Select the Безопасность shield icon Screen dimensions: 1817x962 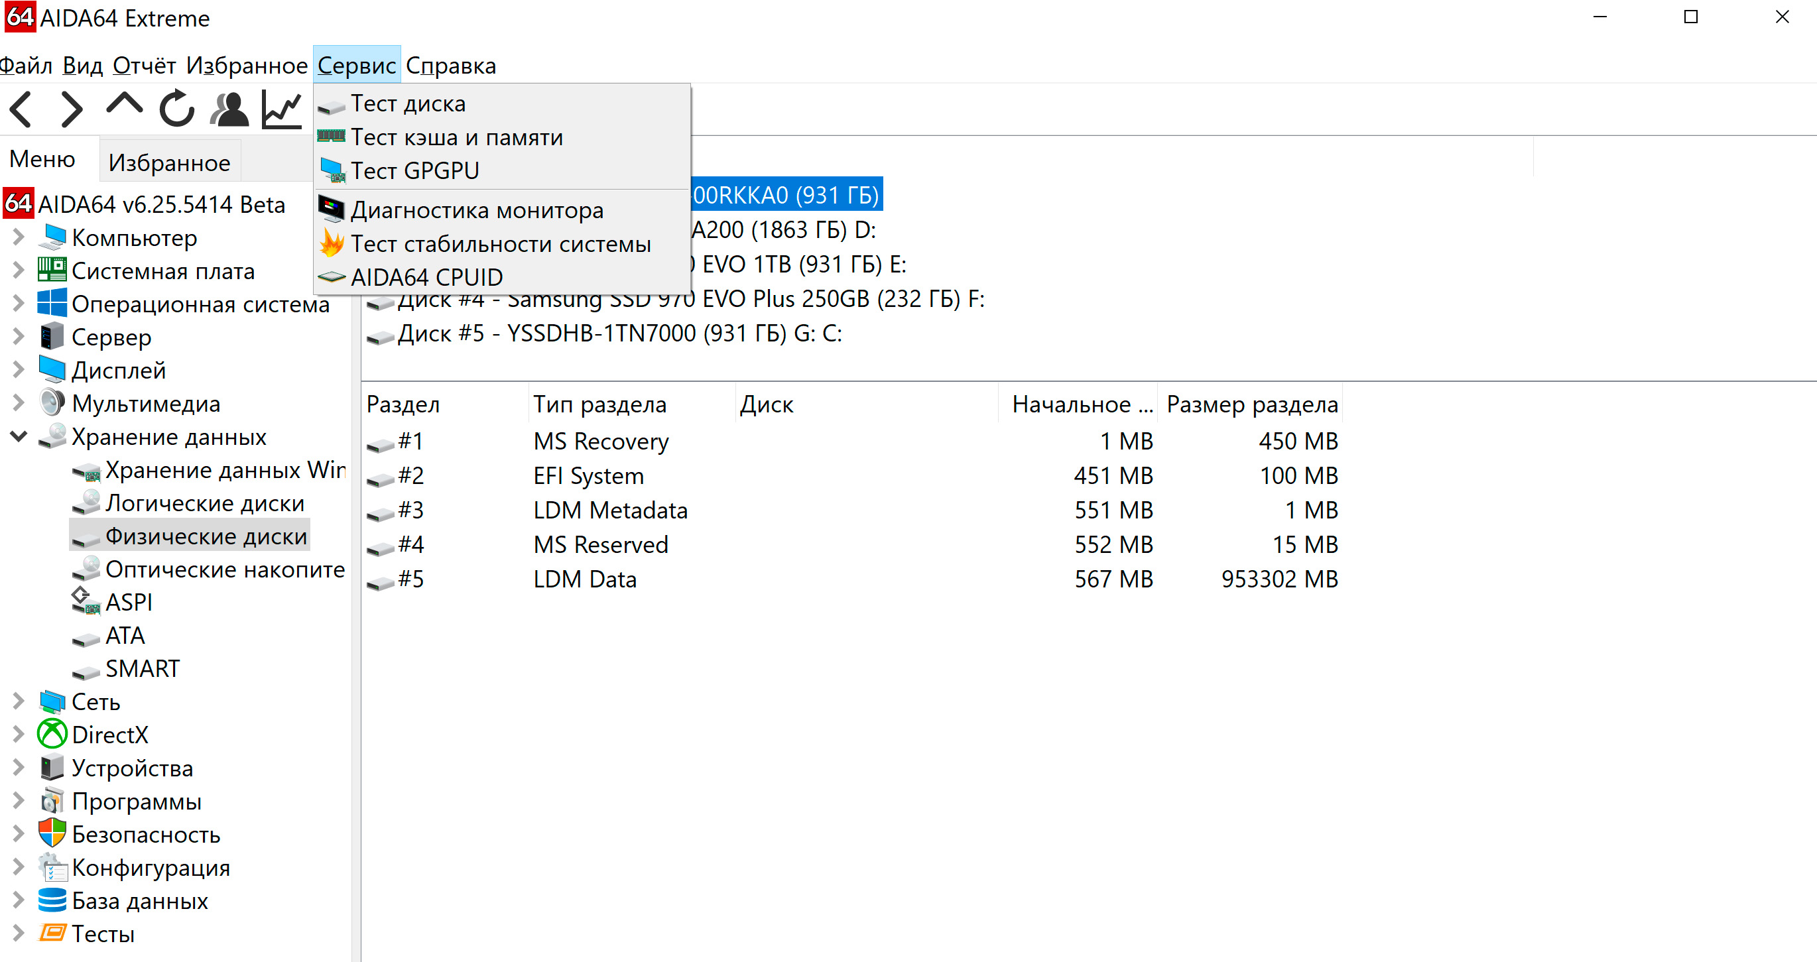52,833
